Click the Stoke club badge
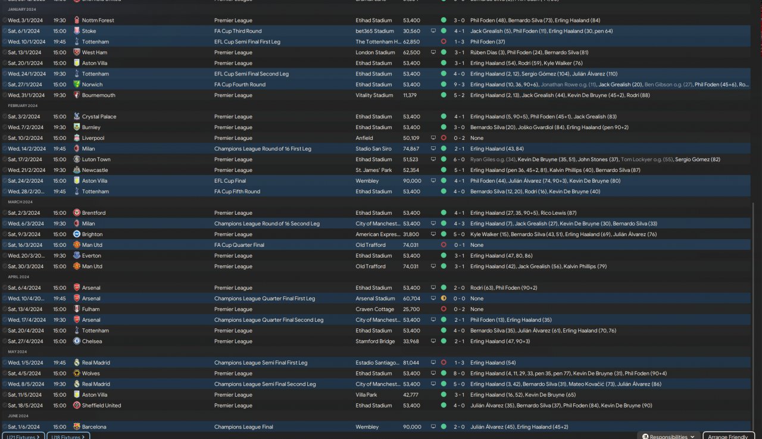The width and height of the screenshot is (762, 439). [77, 31]
